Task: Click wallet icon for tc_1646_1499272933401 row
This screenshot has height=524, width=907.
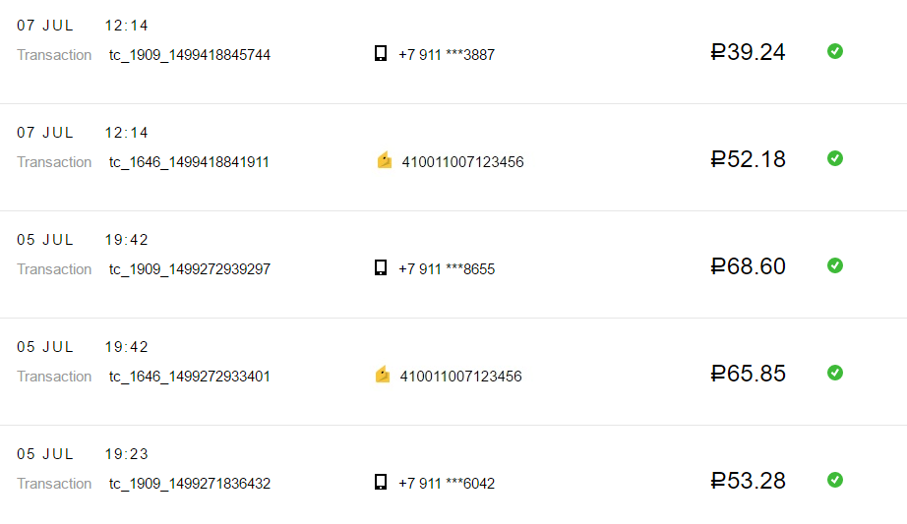Action: click(x=383, y=375)
